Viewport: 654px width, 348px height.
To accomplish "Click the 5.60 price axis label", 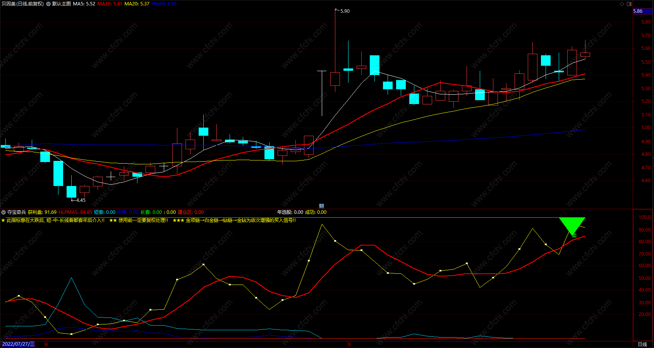I will (646, 49).
